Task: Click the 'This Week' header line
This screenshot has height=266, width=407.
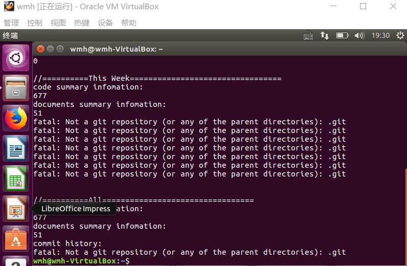Action: coord(157,78)
